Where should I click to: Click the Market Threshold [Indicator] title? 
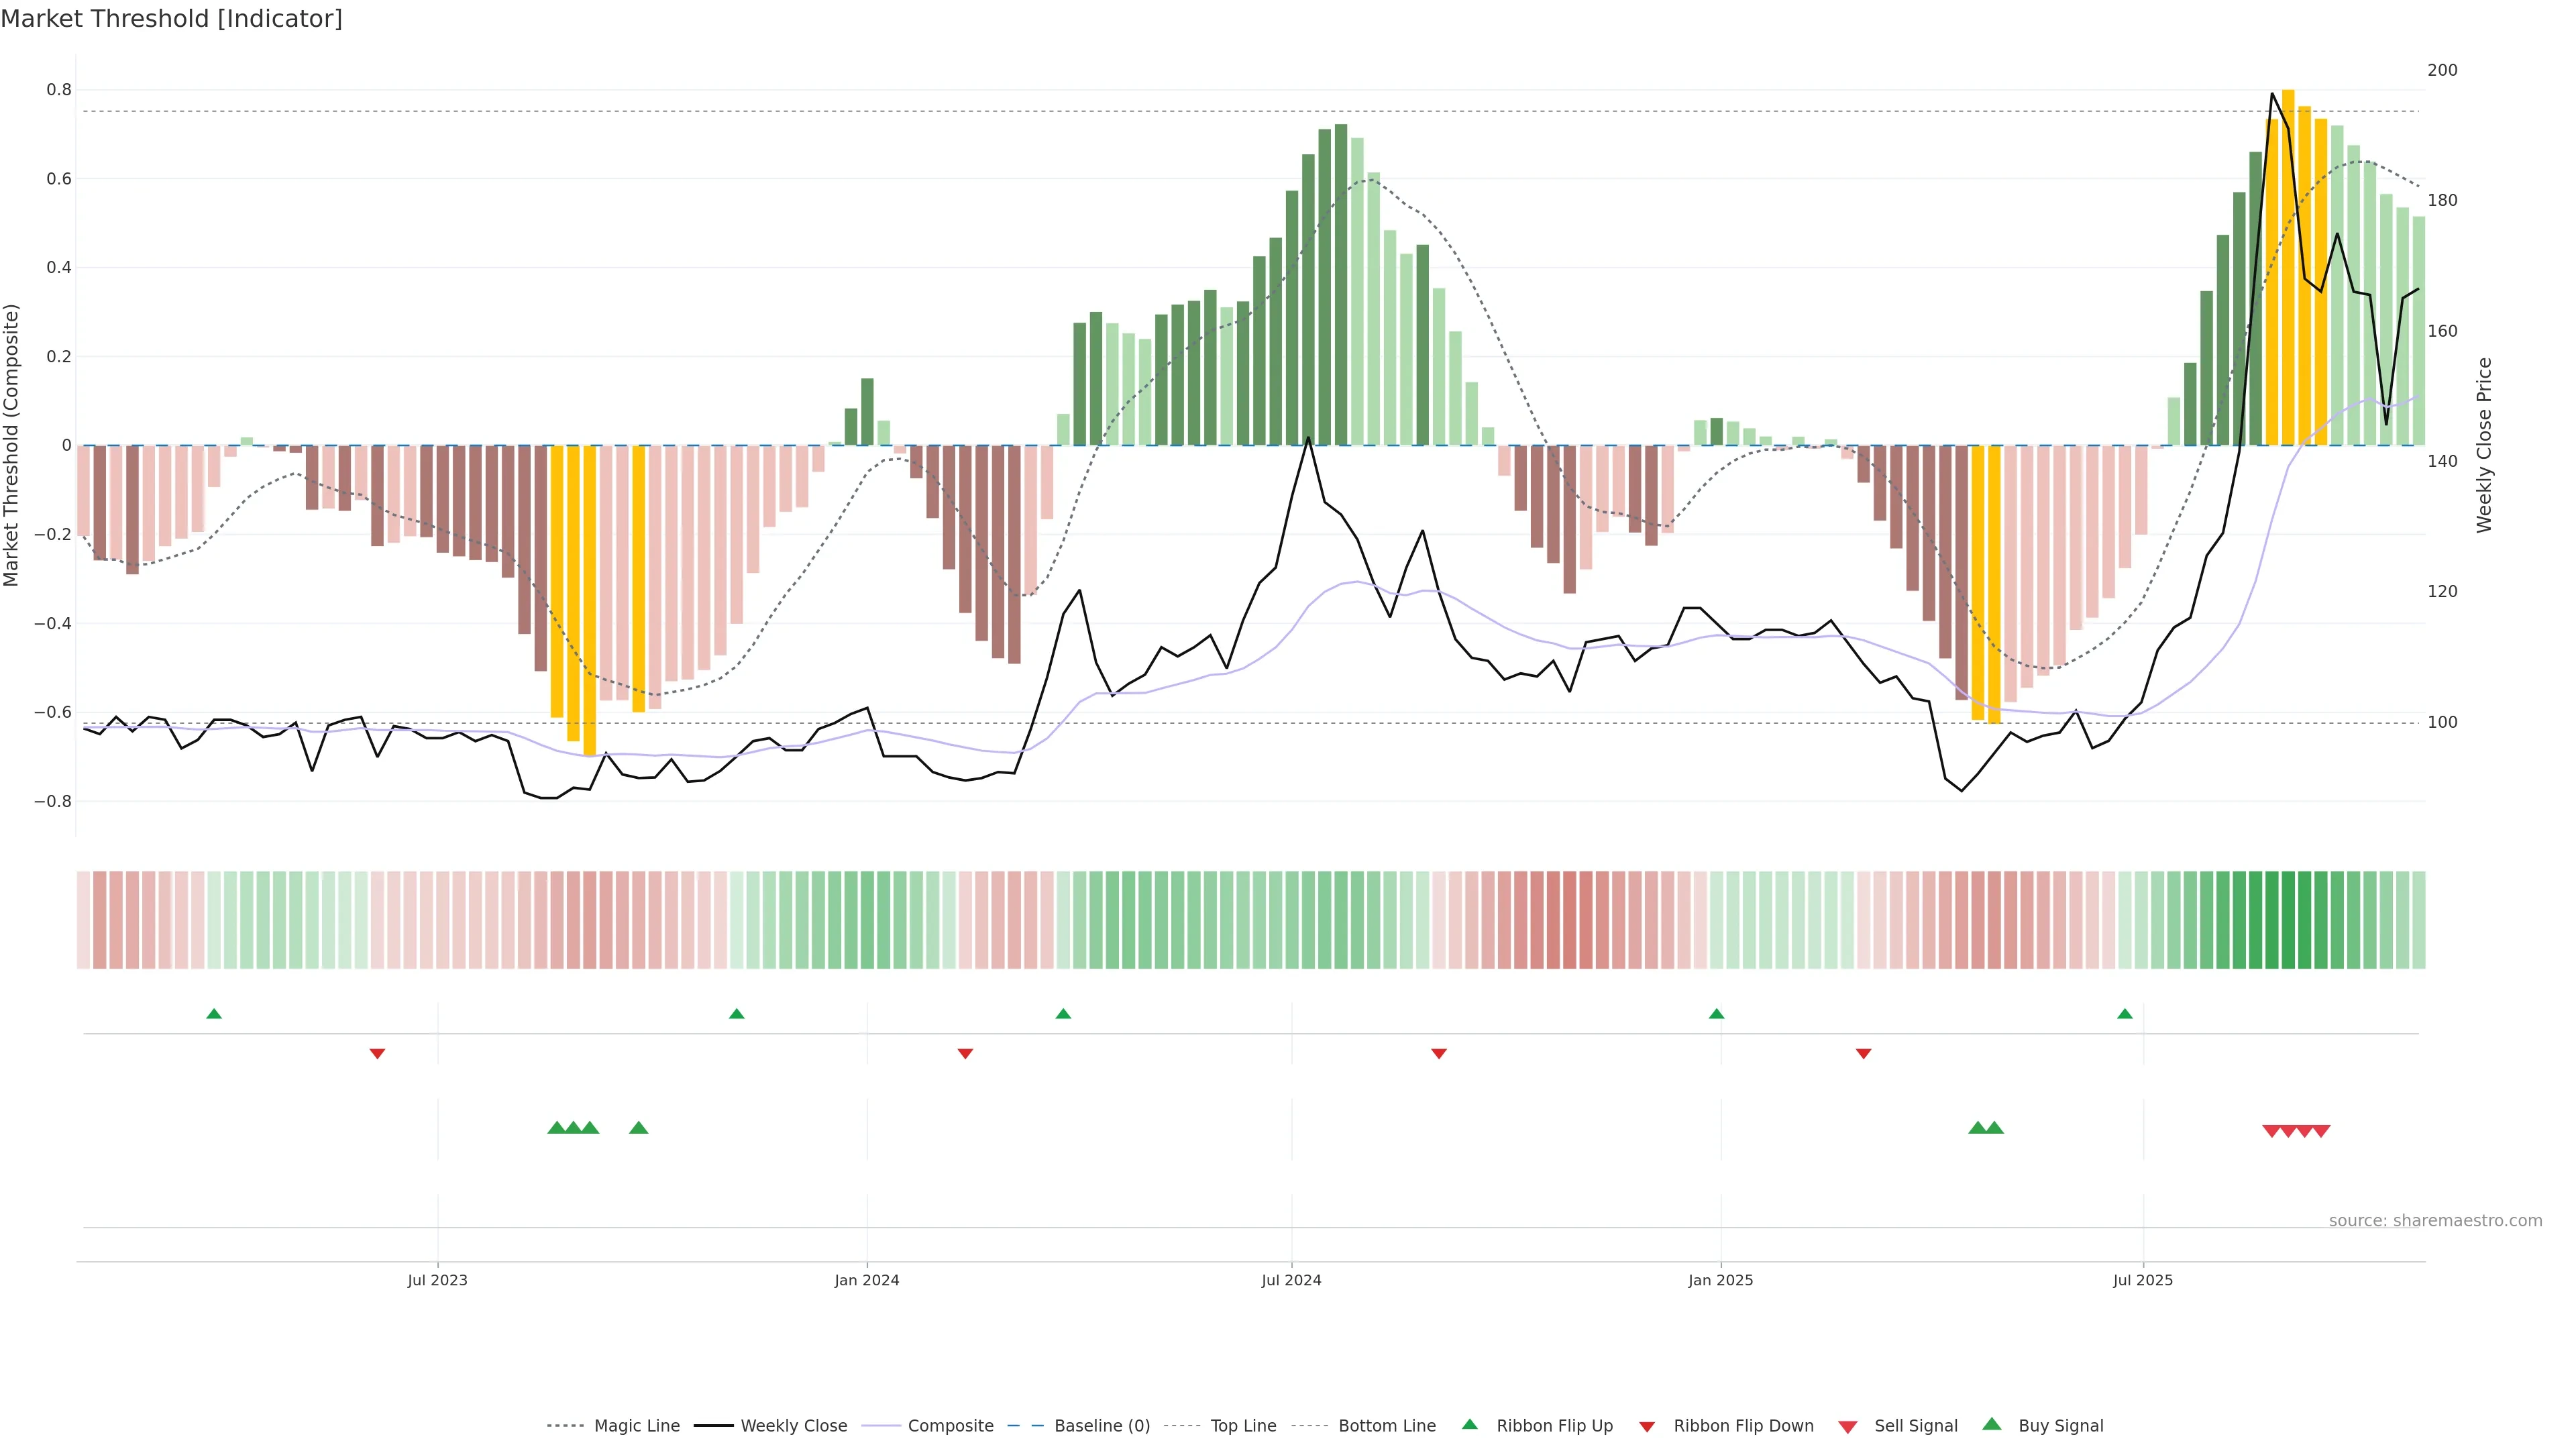pyautogui.click(x=171, y=19)
